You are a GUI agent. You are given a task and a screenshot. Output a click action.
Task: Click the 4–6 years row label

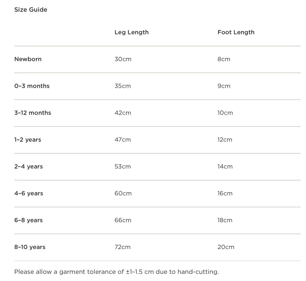click(x=29, y=193)
